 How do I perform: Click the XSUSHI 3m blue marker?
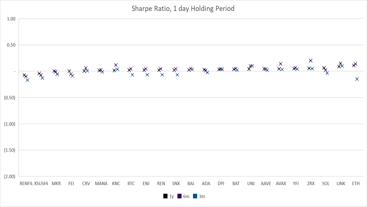(x=43, y=78)
